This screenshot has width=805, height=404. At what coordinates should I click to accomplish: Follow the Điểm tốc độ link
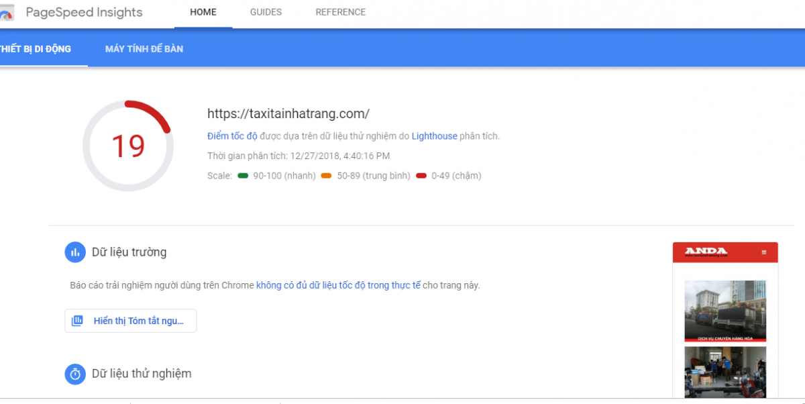232,136
